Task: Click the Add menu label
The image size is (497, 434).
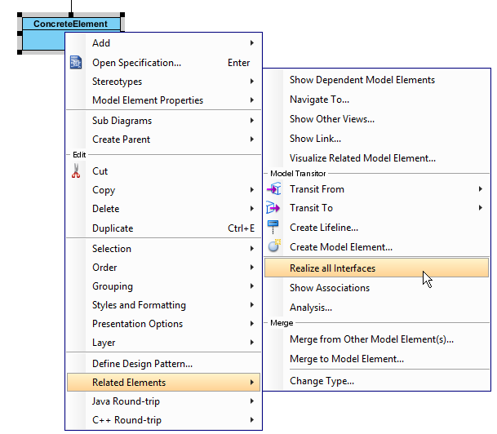Action: coord(101,42)
